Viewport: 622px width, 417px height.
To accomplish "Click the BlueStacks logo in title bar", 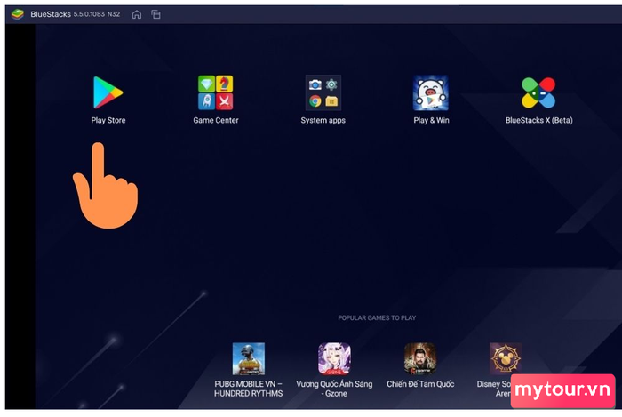I will coord(18,14).
